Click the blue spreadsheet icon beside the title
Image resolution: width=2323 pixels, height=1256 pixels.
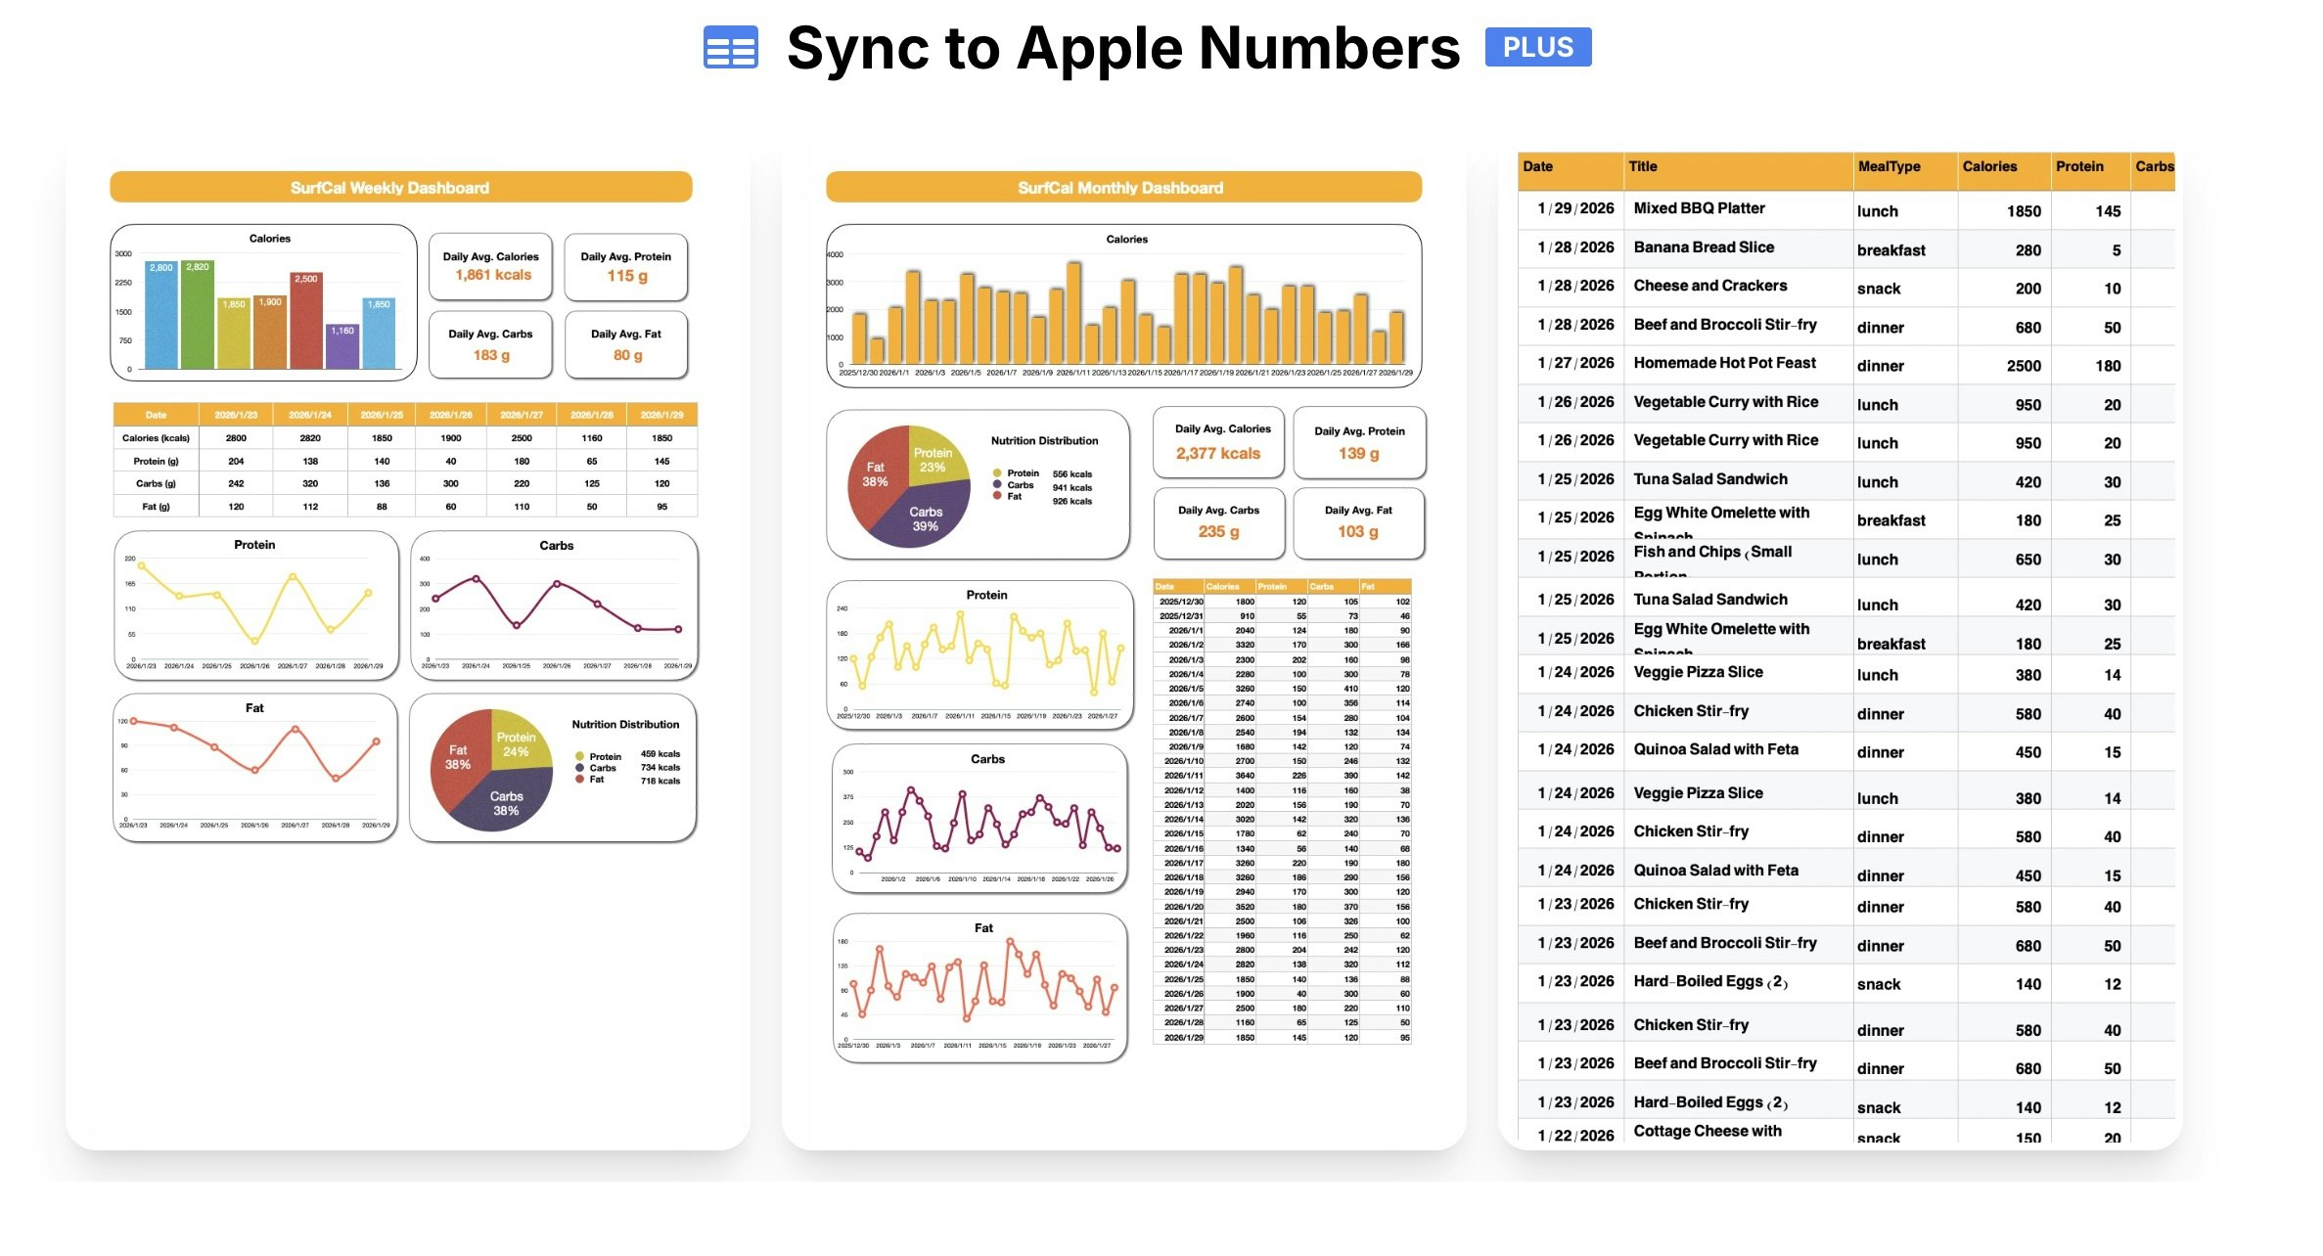coord(730,47)
